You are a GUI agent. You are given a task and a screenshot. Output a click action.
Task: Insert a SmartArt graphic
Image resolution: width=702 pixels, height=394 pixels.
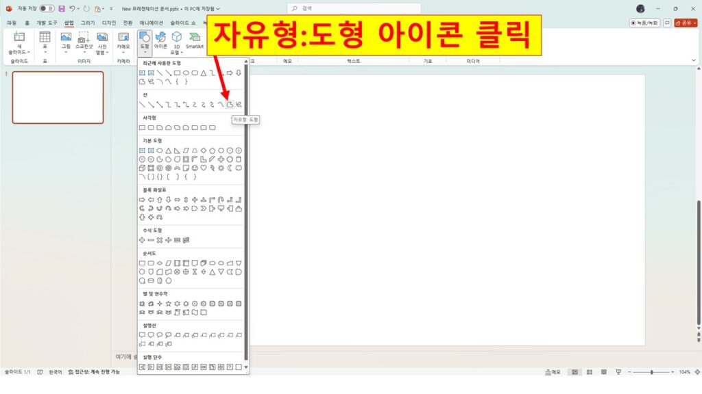194,40
